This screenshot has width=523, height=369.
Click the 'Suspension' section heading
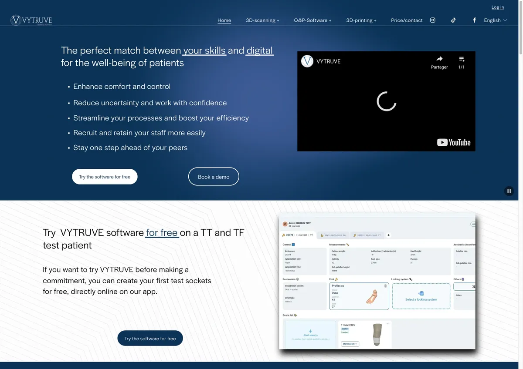click(x=289, y=279)
